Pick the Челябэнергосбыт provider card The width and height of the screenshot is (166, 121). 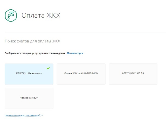tap(29, 98)
